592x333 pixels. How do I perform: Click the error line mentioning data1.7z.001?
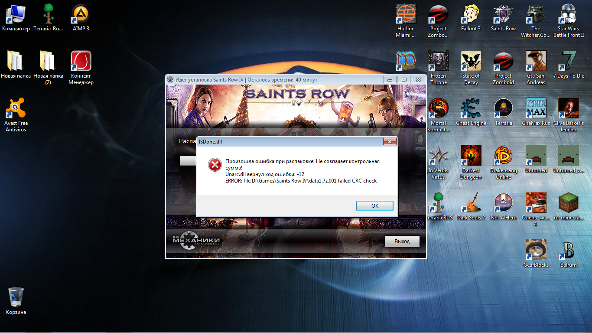tap(301, 181)
